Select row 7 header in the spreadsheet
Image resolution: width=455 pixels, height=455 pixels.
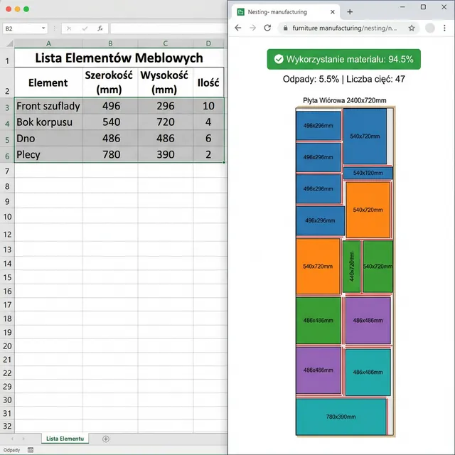[x=7, y=171]
